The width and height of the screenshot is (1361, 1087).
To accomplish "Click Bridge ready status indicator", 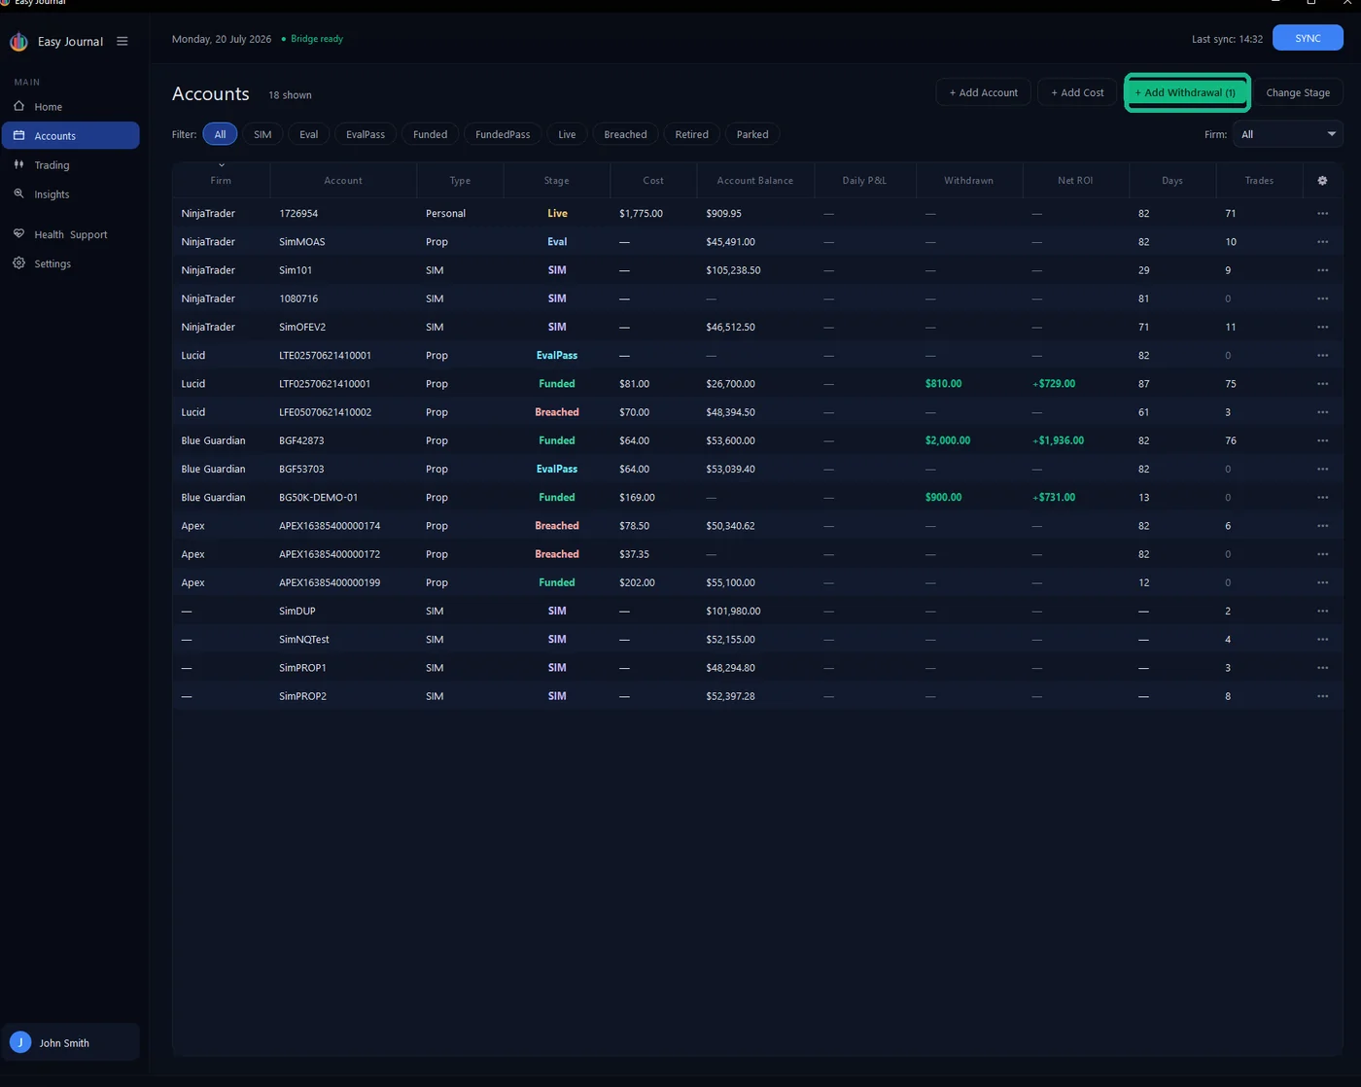I will pyautogui.click(x=312, y=39).
